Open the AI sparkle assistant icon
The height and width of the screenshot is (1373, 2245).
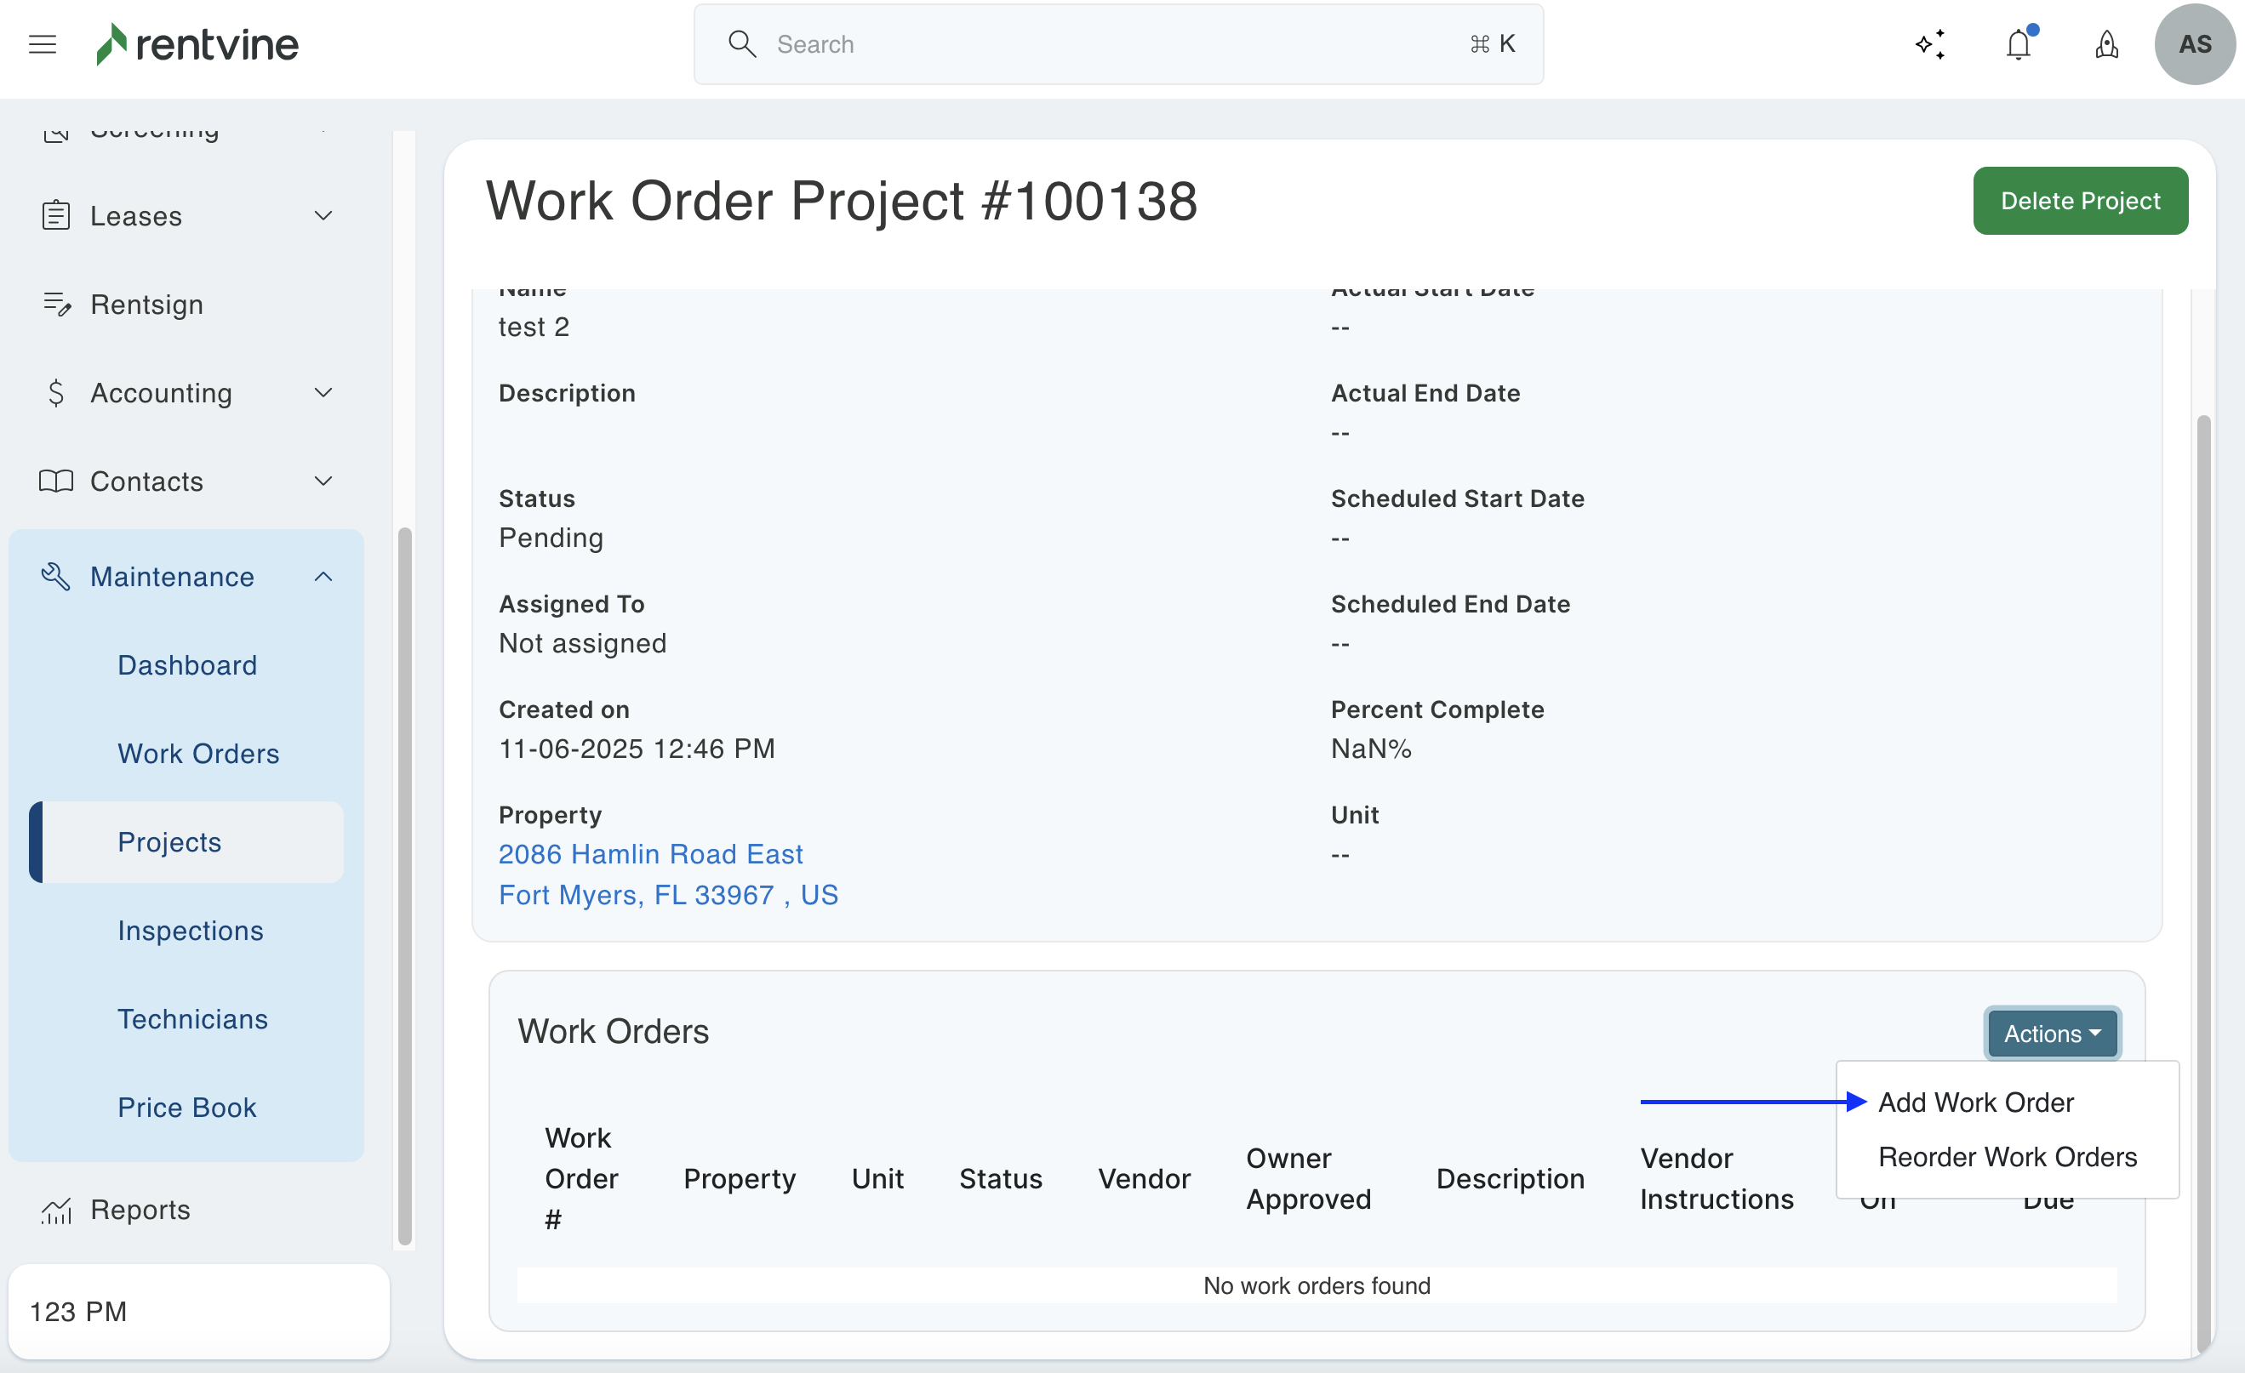pos(1930,43)
